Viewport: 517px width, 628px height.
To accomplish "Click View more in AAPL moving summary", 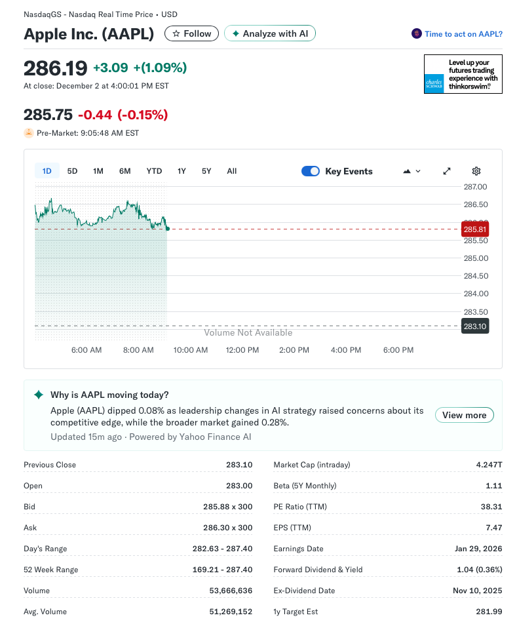I will 464,415.
